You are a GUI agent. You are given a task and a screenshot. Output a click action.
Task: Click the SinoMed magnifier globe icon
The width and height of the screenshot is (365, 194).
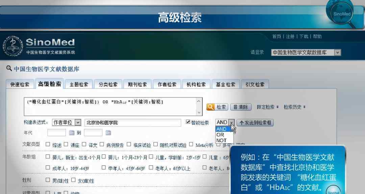pos(342,14)
